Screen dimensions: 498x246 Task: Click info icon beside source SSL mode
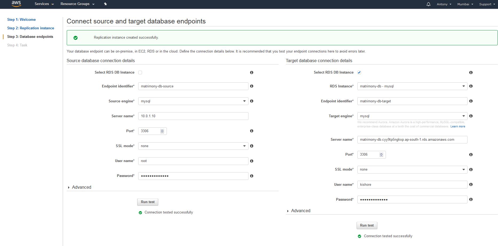[x=251, y=146]
